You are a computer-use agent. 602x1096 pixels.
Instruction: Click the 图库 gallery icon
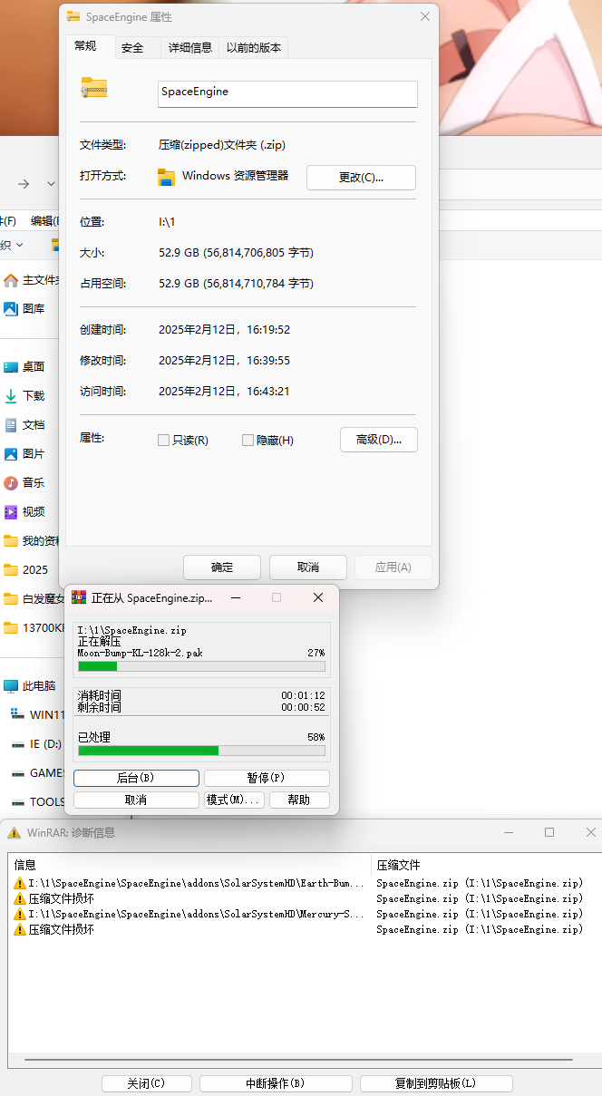tap(11, 308)
